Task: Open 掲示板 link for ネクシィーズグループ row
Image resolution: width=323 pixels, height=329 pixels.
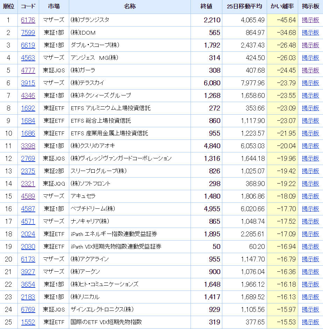Action: click(x=310, y=96)
